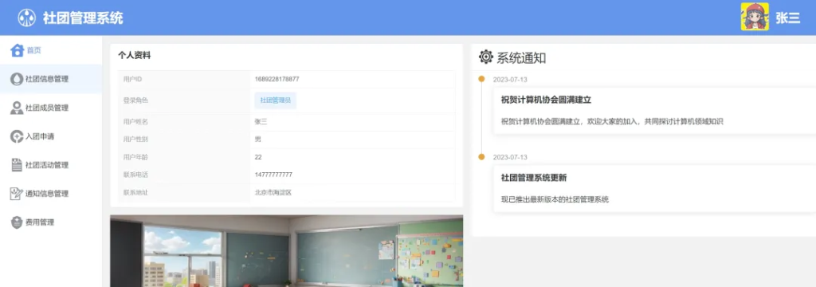The width and height of the screenshot is (816, 287).
Task: Click the first 2023-07-13 date label
Action: [x=510, y=79]
